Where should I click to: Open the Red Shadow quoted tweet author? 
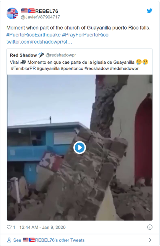coord(23,55)
